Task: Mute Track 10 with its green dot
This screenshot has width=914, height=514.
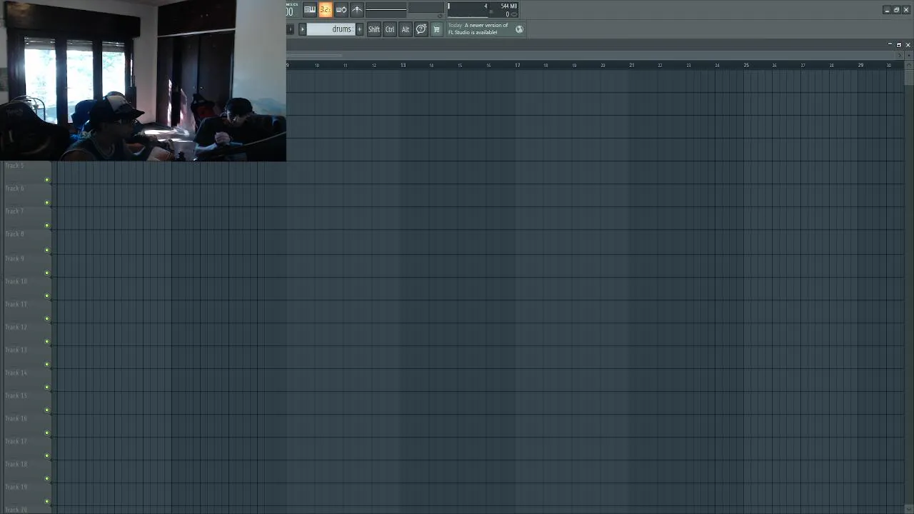Action: click(47, 296)
